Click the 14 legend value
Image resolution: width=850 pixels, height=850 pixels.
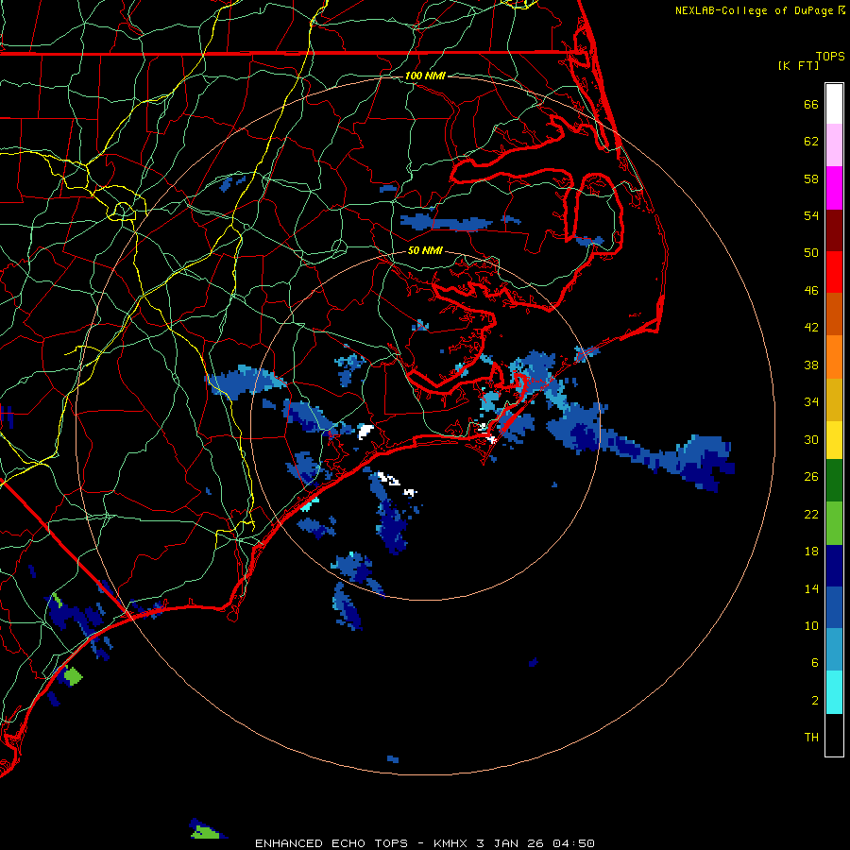point(811,588)
